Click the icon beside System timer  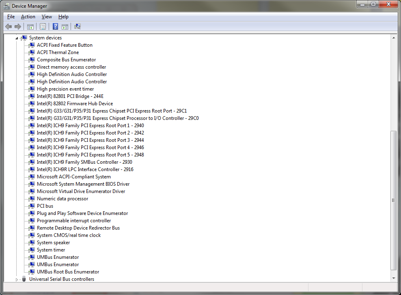[32, 249]
